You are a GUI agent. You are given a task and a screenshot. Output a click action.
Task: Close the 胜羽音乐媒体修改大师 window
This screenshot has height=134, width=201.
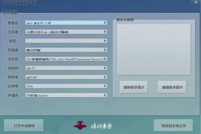pyautogui.click(x=196, y=2)
